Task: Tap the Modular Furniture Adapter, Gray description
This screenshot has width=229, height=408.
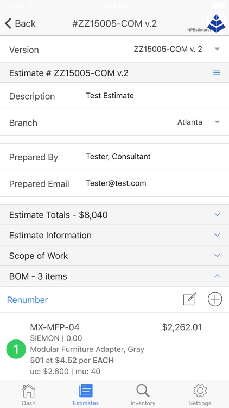Action: pyautogui.click(x=87, y=349)
